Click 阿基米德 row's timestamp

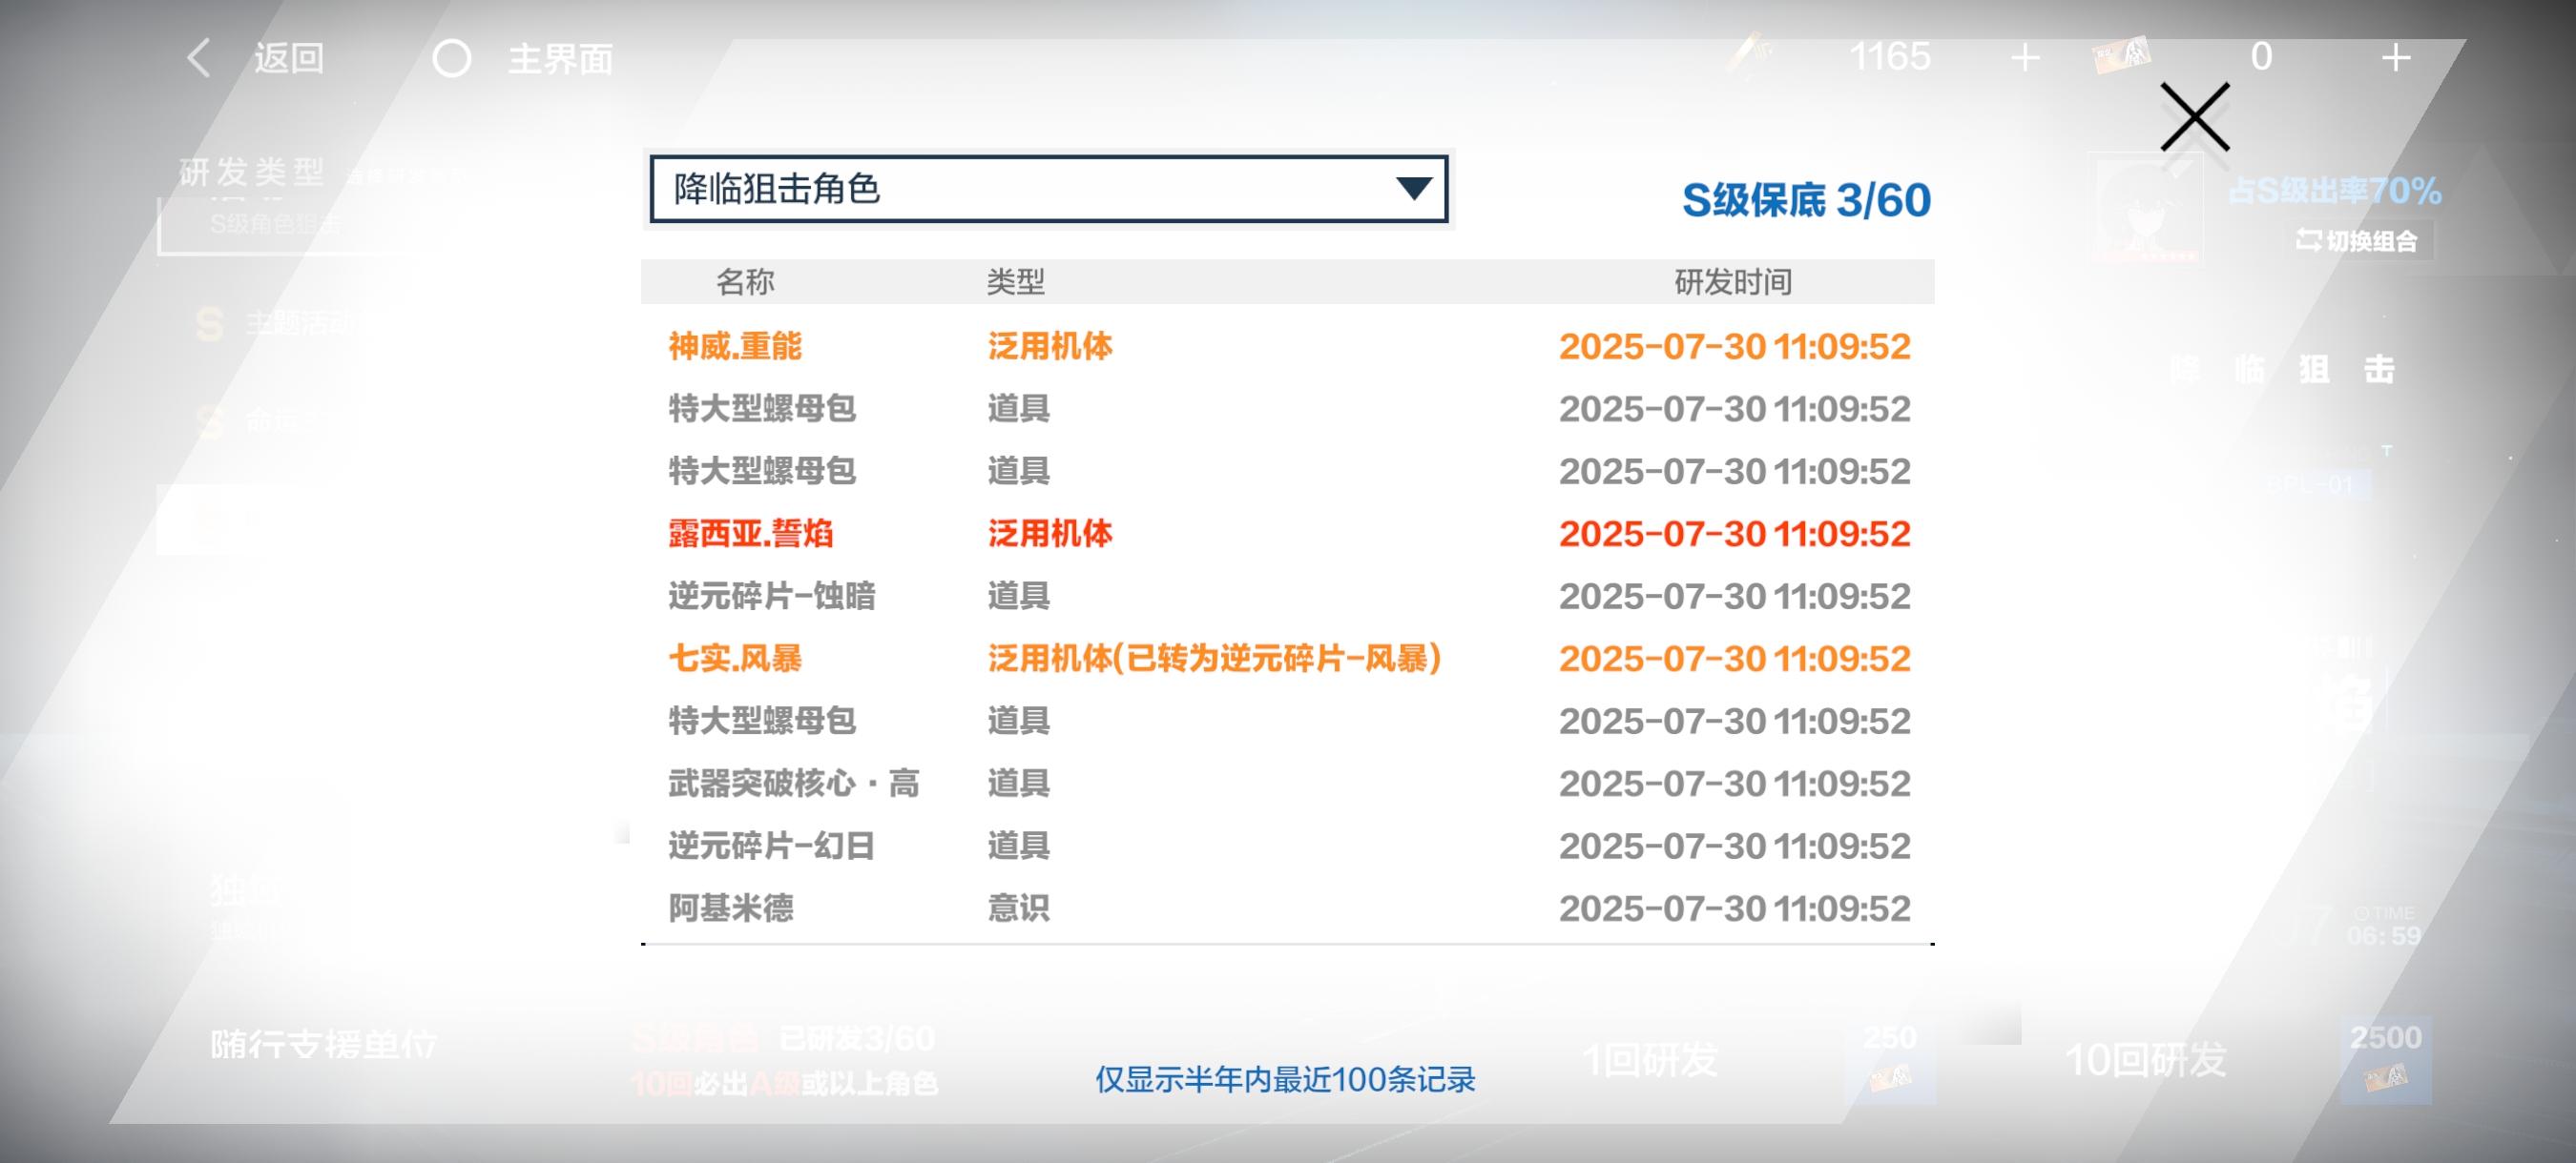coord(1735,908)
